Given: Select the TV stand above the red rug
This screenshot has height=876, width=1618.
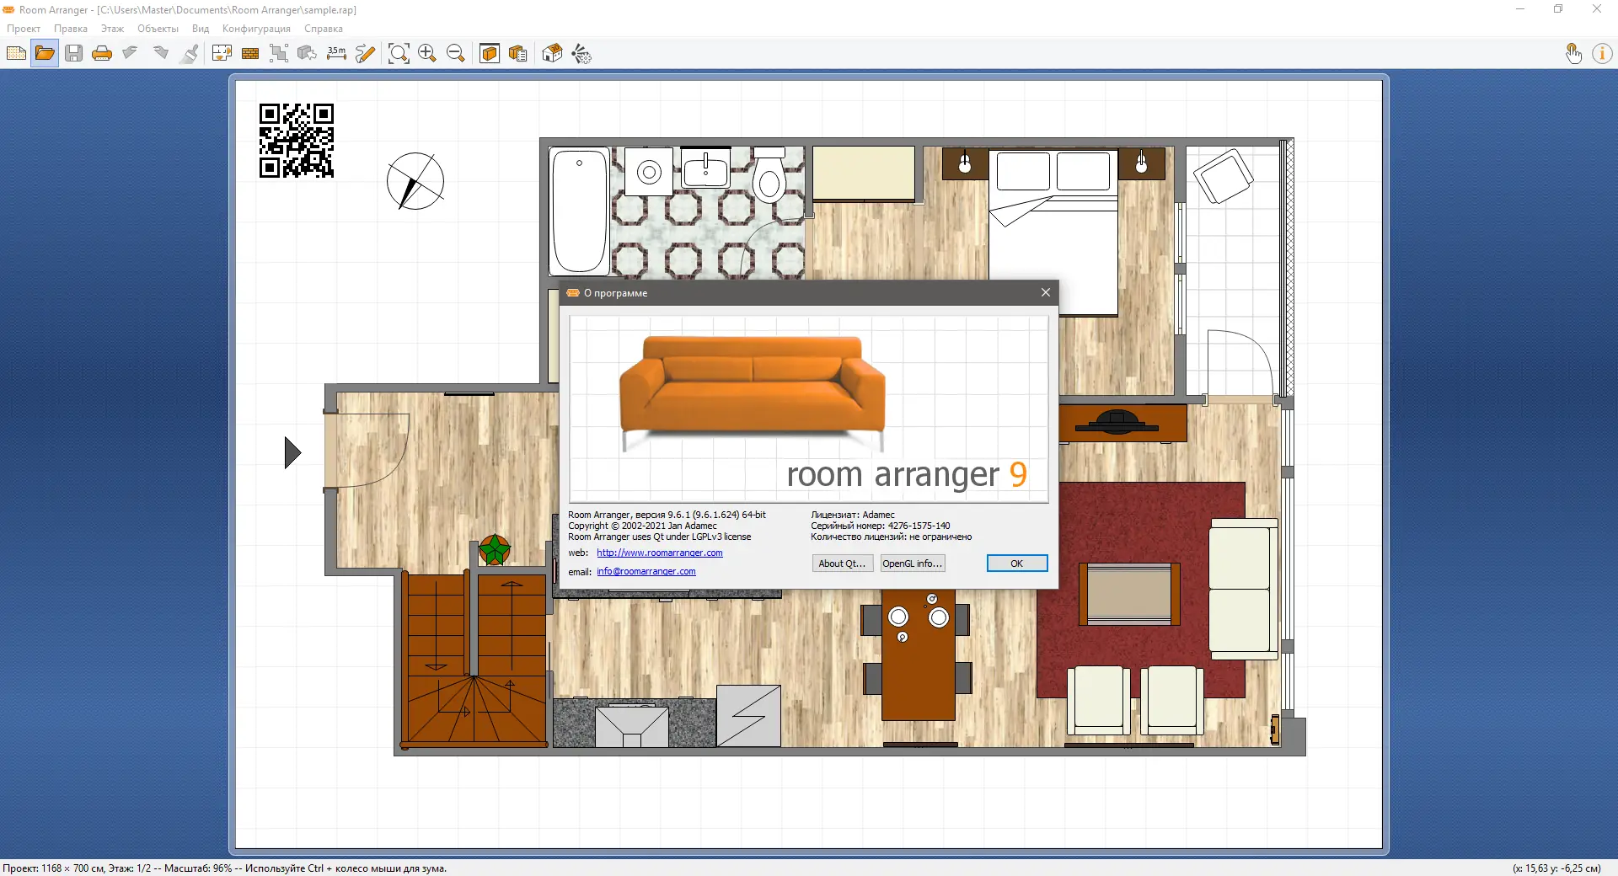Looking at the screenshot, I should (x=1122, y=423).
